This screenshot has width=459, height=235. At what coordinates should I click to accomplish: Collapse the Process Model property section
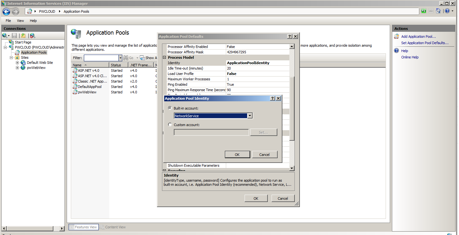click(165, 57)
